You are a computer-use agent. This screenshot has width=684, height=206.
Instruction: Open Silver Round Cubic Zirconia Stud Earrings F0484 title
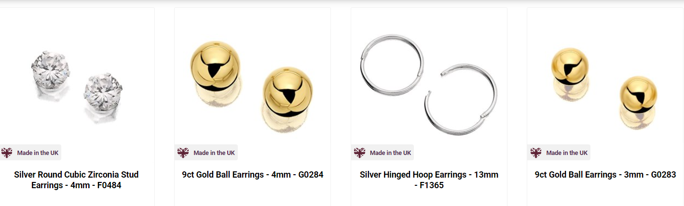click(x=76, y=180)
